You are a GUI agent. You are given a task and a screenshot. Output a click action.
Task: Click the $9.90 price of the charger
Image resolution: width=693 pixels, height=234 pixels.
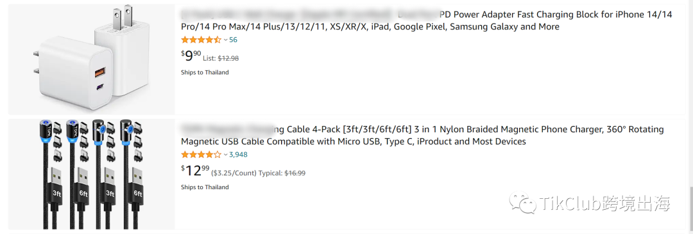tap(191, 56)
